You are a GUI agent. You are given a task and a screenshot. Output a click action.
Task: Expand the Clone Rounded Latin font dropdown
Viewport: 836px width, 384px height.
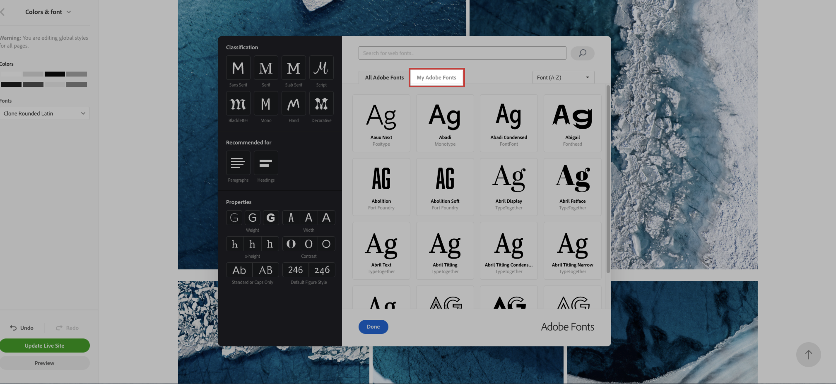click(x=44, y=113)
